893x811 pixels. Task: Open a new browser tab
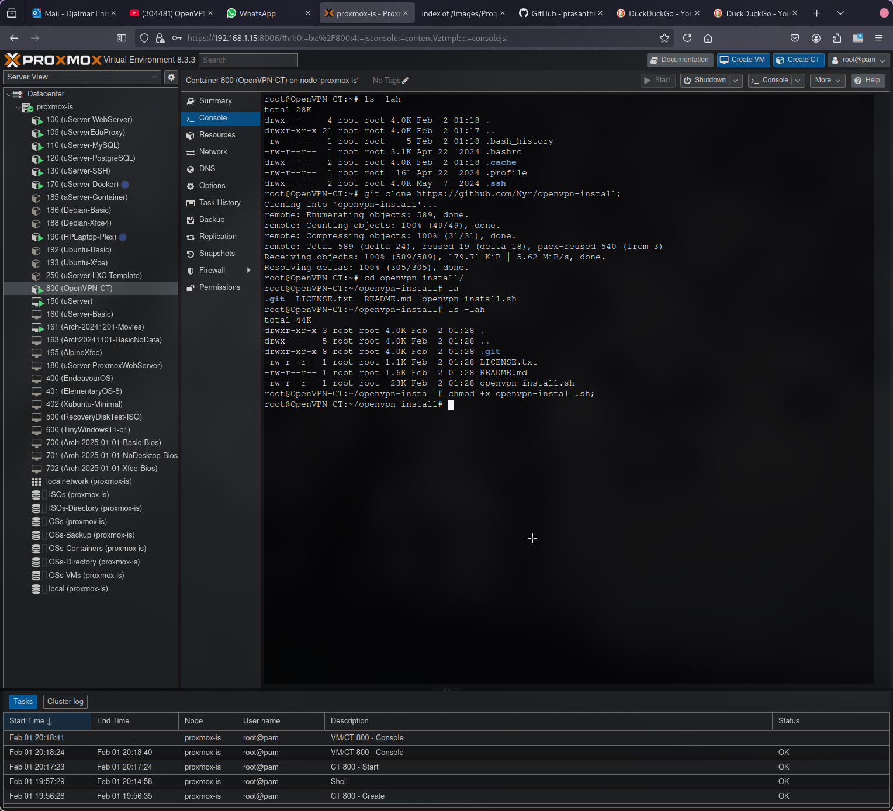pos(816,13)
